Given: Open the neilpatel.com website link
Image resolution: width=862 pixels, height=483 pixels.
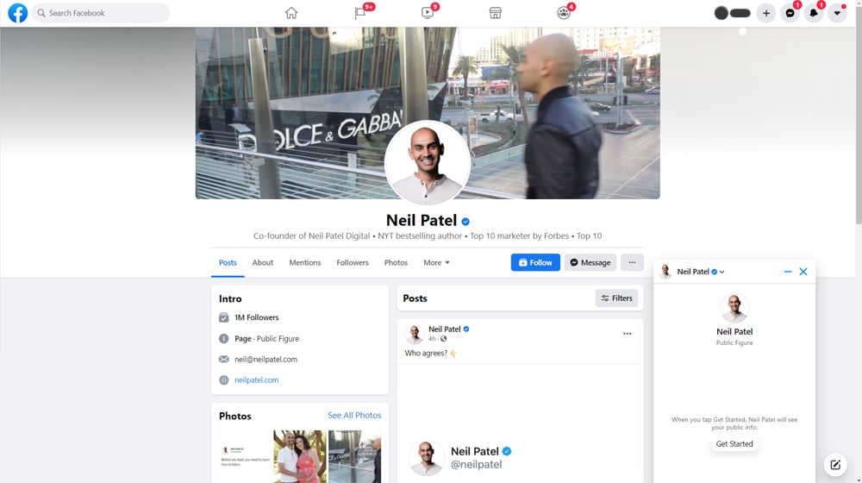Looking at the screenshot, I should click(x=256, y=380).
